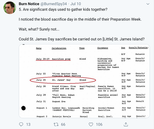Open the profile avatar photo

tap(10, 8)
